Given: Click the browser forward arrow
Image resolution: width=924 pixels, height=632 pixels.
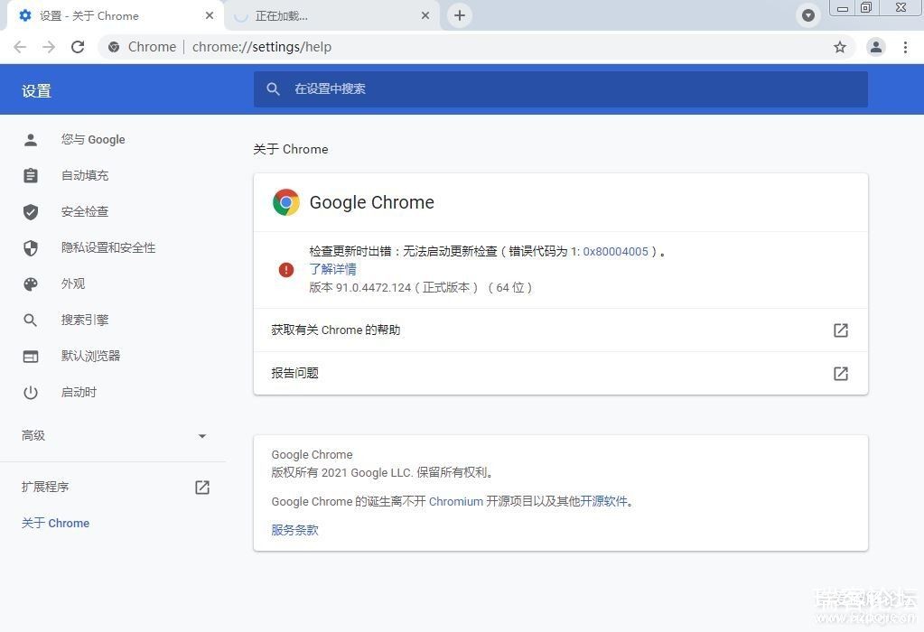Looking at the screenshot, I should point(49,47).
